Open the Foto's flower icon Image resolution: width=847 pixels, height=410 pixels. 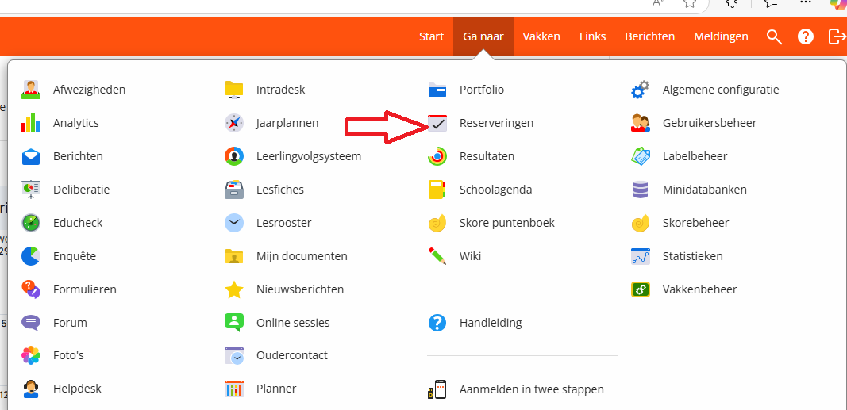(x=31, y=355)
